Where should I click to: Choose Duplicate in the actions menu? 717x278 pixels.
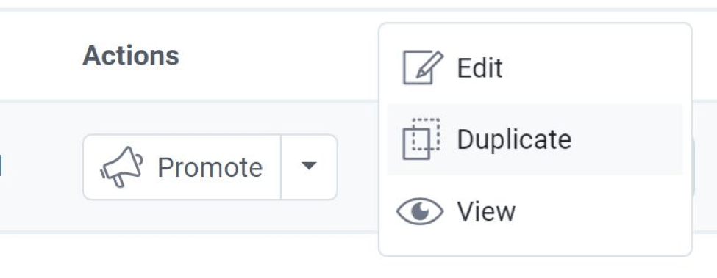[535, 139]
